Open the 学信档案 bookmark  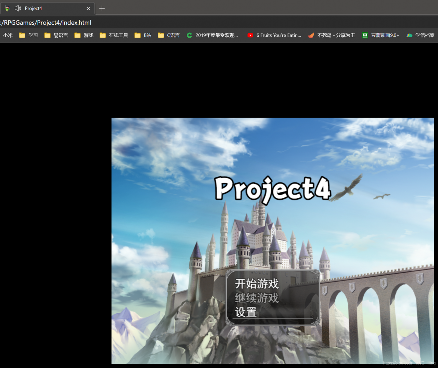(x=420, y=35)
